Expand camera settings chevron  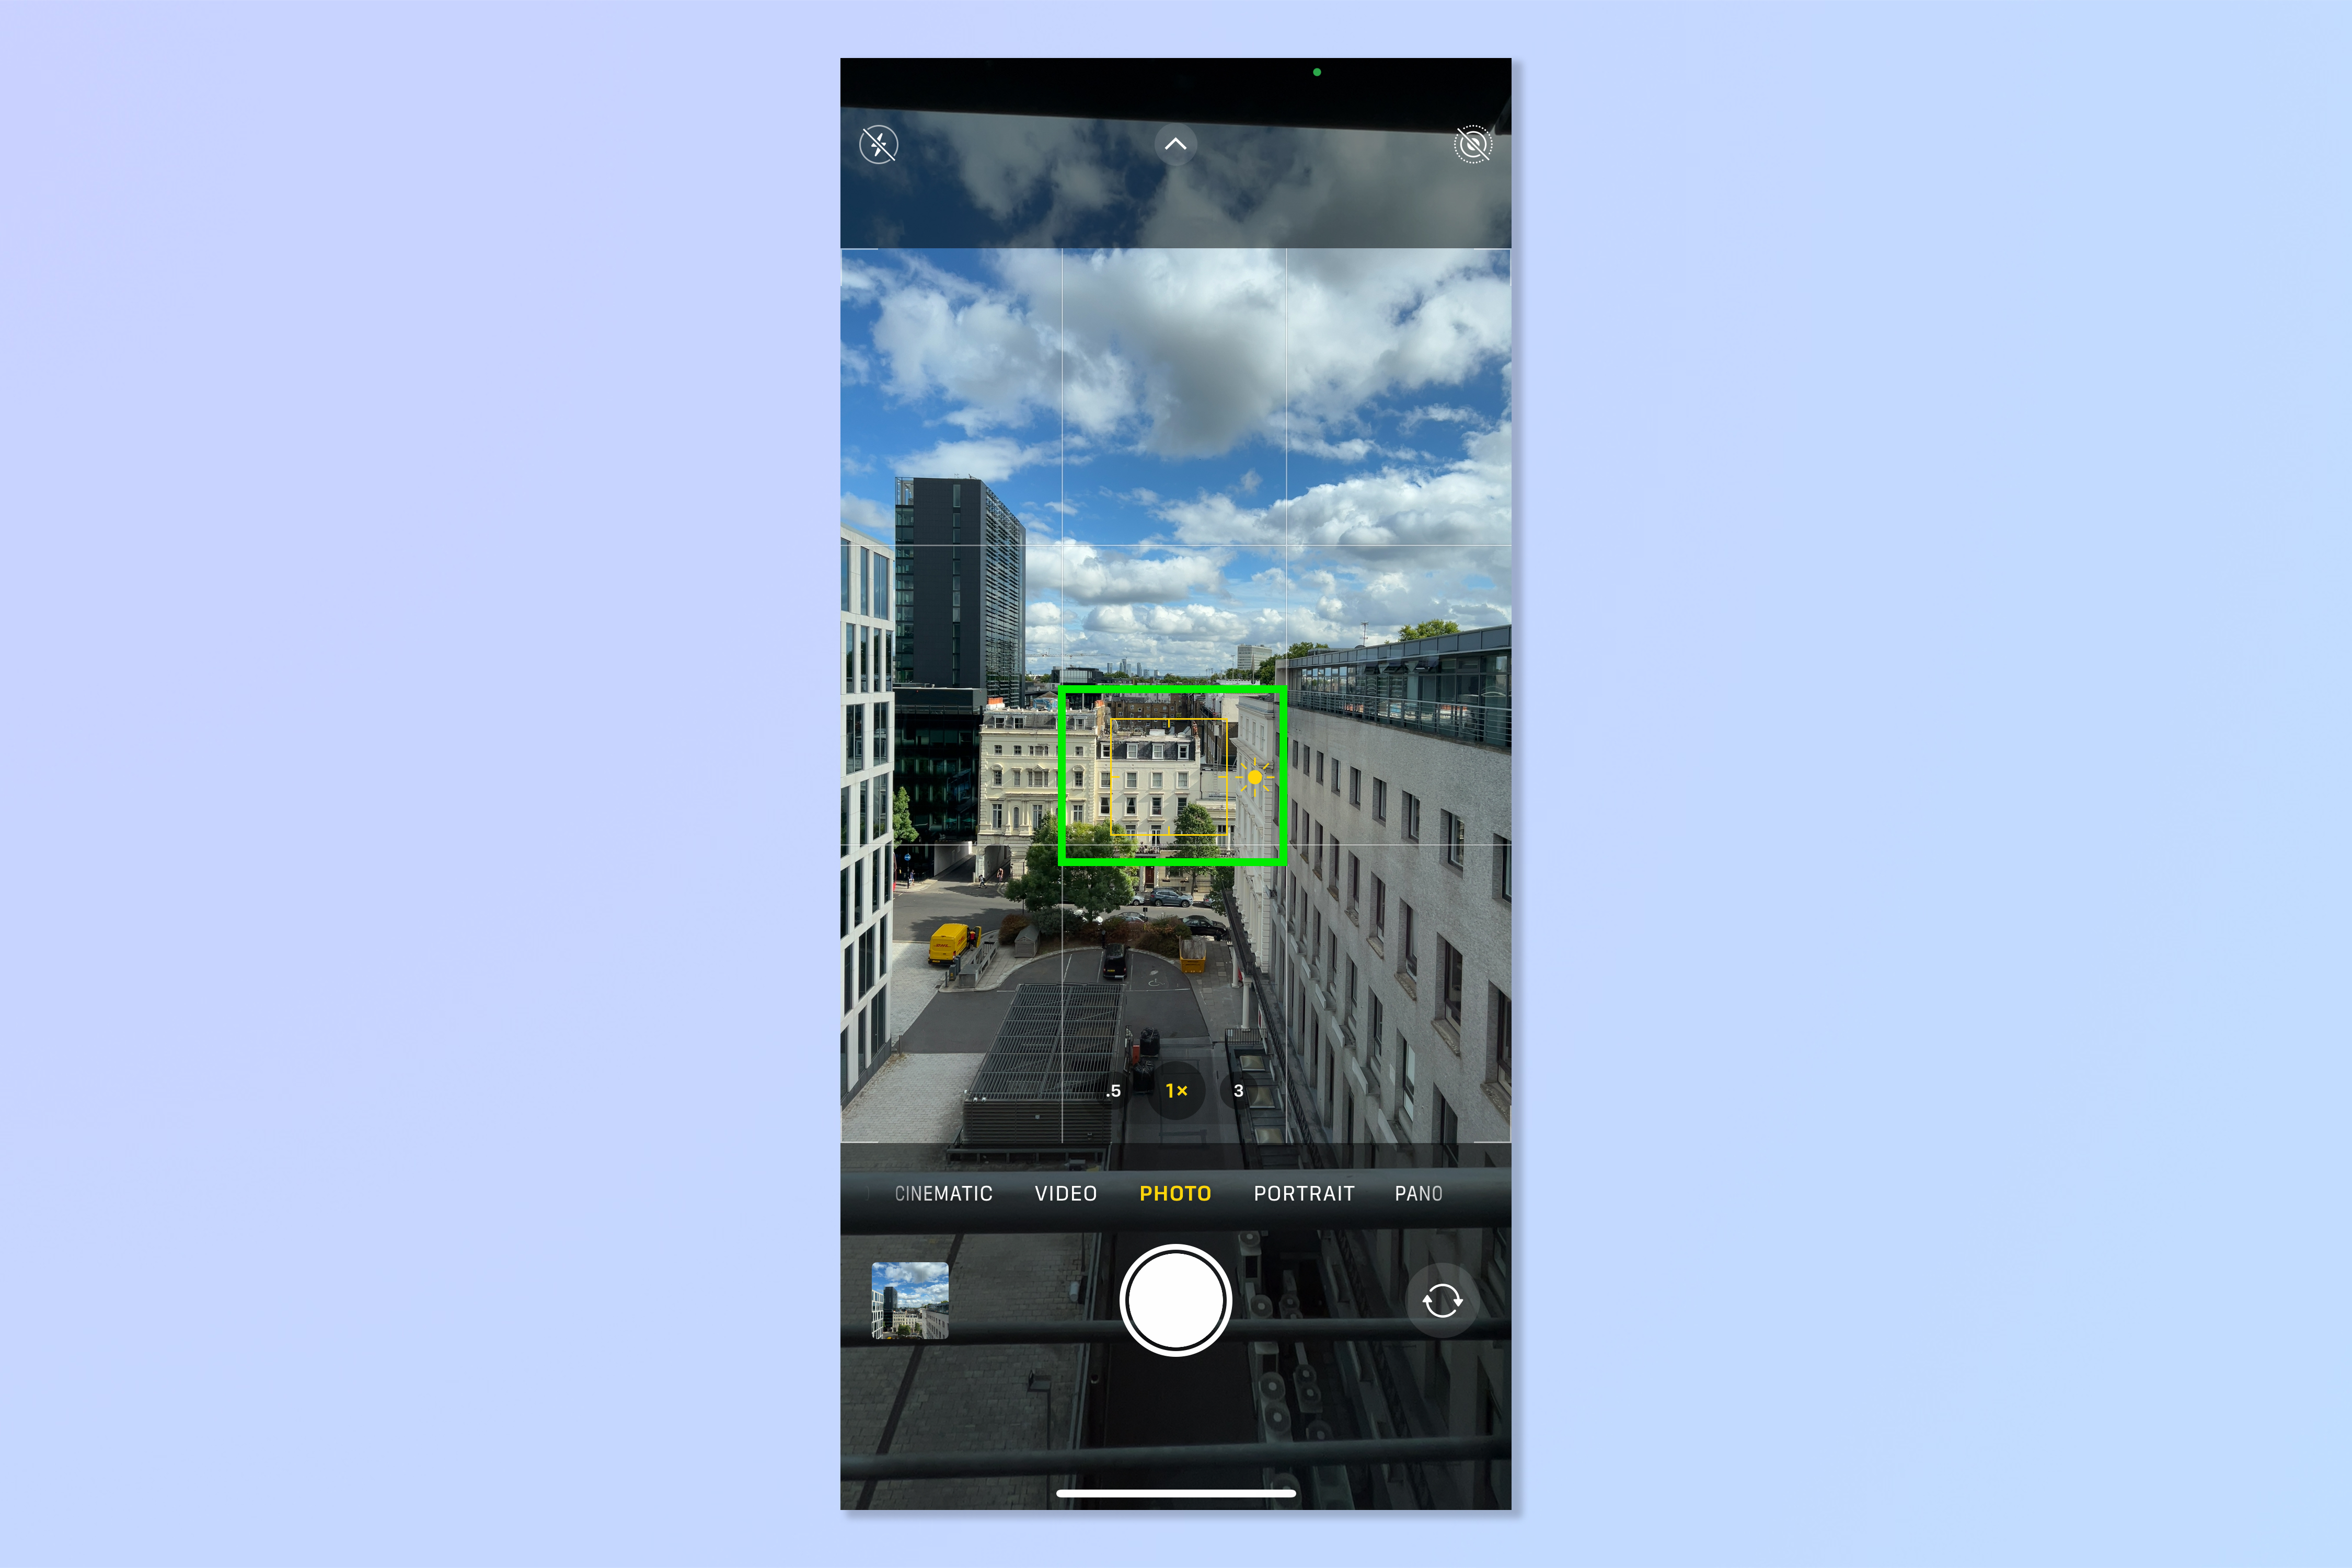click(x=1176, y=145)
